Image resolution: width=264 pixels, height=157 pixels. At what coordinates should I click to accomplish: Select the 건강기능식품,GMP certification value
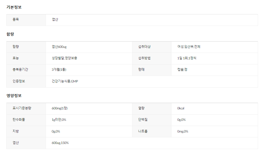pos(65,81)
